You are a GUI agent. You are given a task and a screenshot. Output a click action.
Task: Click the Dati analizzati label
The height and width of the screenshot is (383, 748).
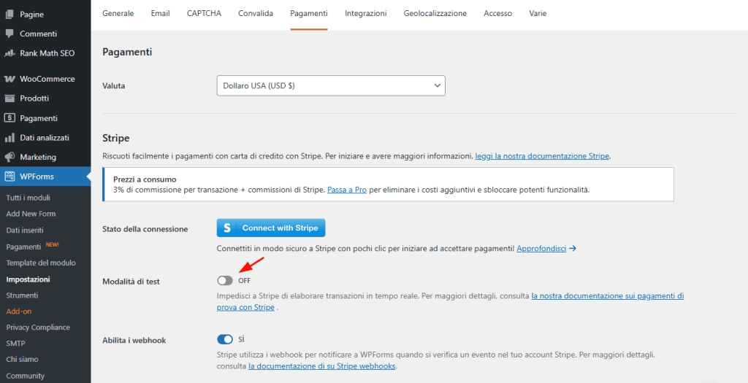(x=45, y=138)
